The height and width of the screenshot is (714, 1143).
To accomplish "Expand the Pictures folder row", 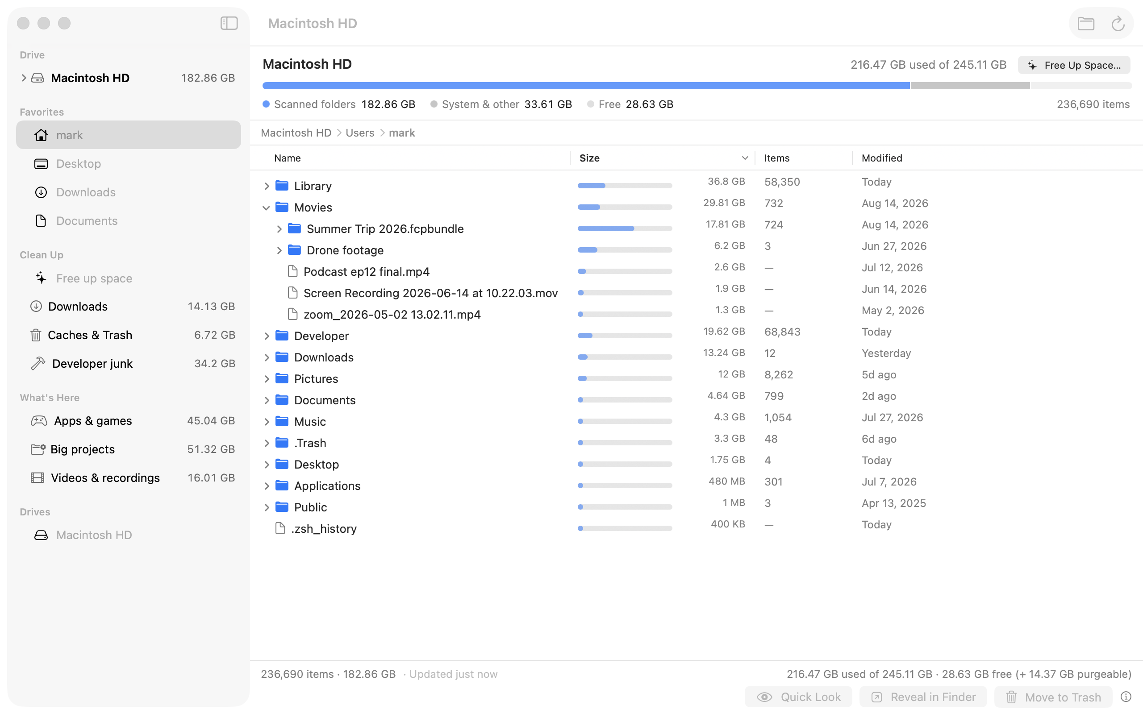I will (x=267, y=379).
